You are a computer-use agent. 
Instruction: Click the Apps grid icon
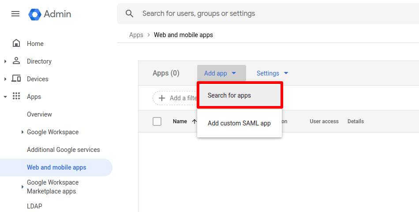point(16,96)
